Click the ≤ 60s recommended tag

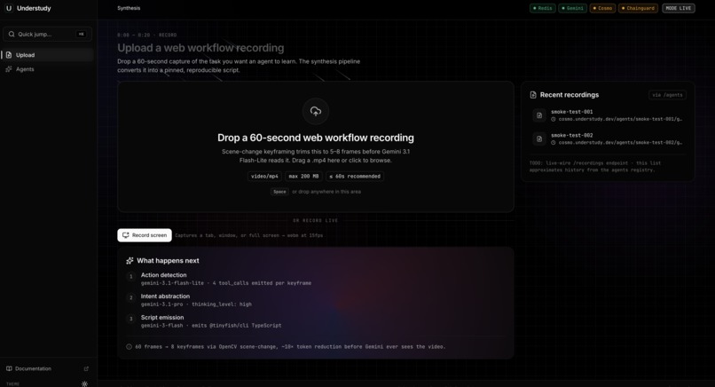[355, 176]
